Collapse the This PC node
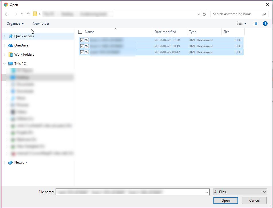Screen dimensions: 273x208 (x=5, y=64)
